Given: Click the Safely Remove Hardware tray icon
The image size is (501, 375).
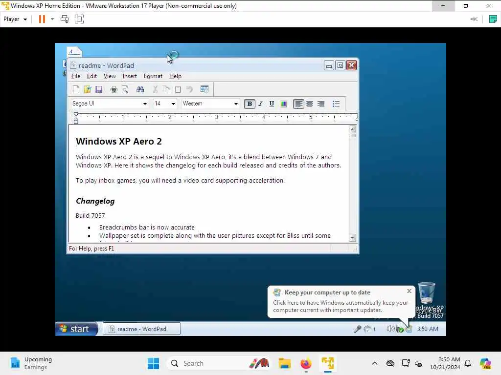Looking at the screenshot, I should pos(399,329).
